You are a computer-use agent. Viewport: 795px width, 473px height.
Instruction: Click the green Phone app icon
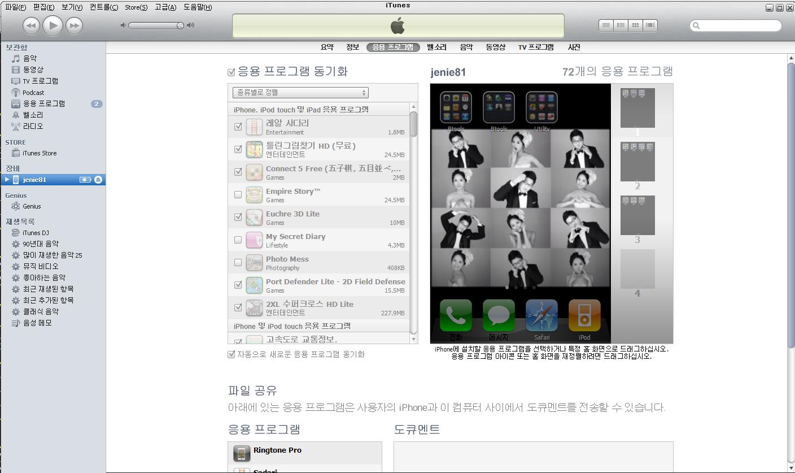tap(456, 315)
